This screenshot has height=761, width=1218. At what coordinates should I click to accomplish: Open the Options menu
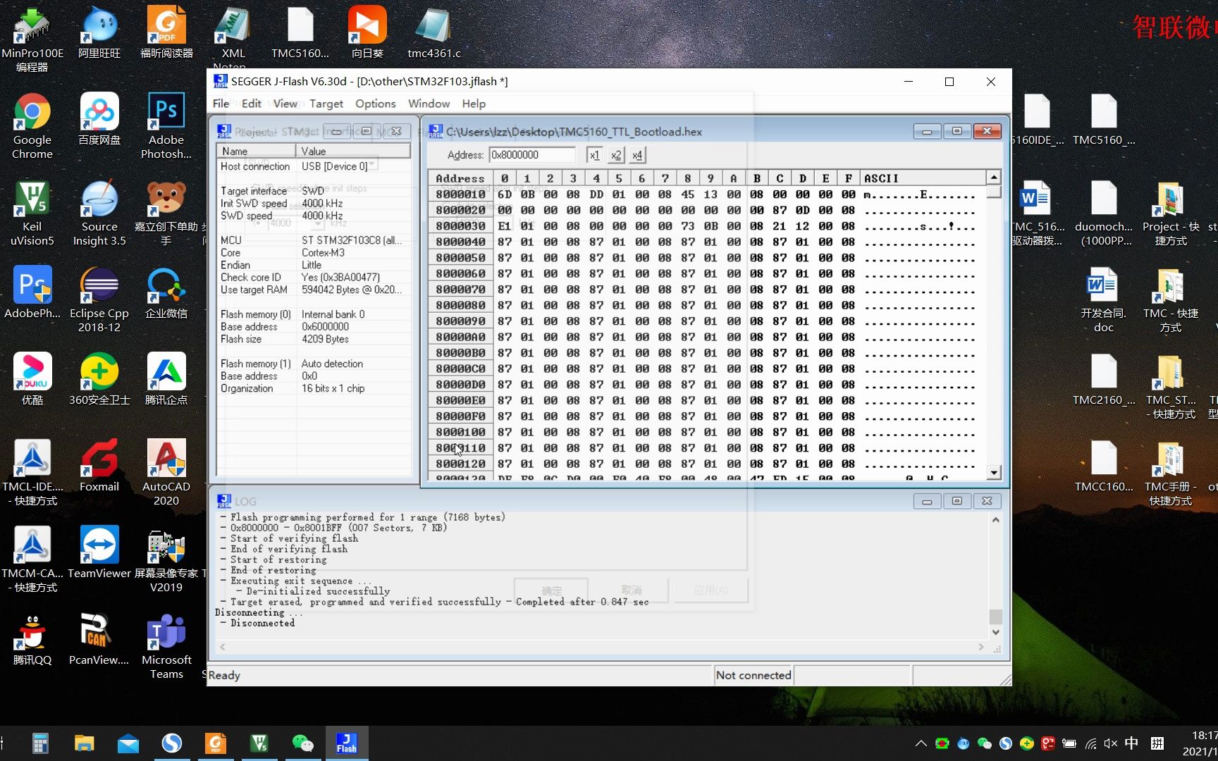(375, 104)
